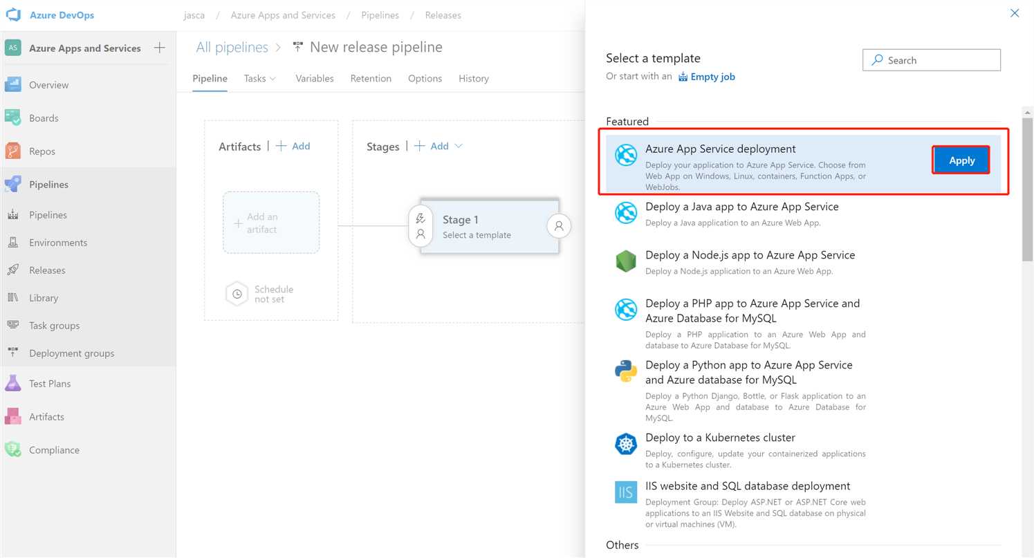Apply the Azure App Service deployment template

point(961,160)
